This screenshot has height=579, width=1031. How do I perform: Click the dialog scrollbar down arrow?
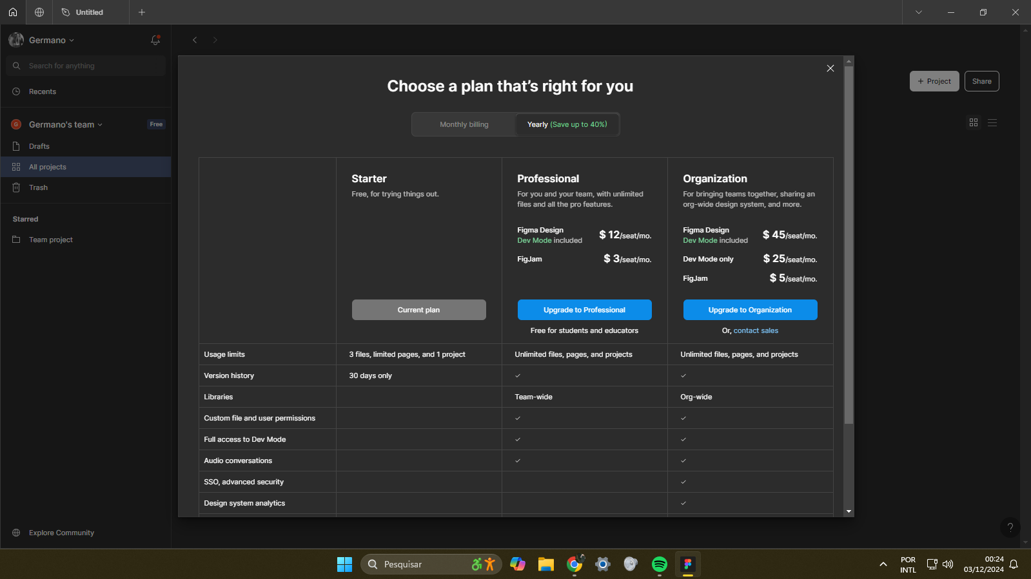[849, 511]
